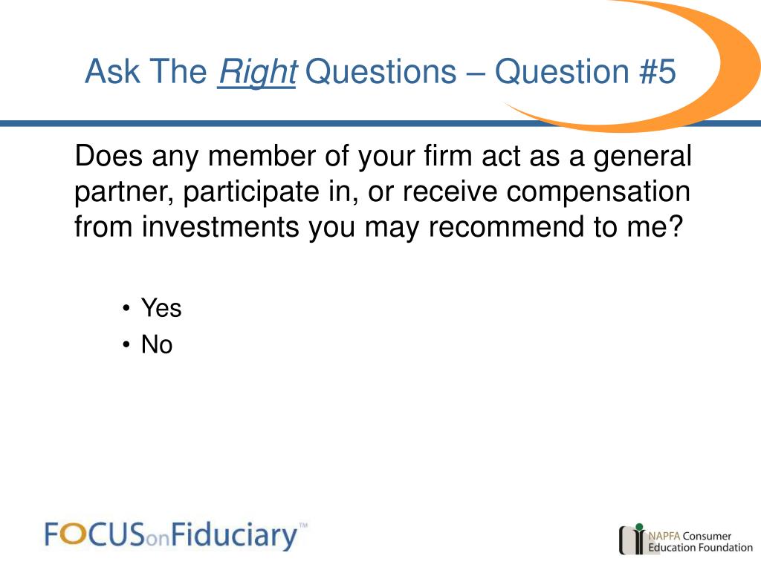Choose the No answer option
The image size is (761, 570).
pos(157,344)
